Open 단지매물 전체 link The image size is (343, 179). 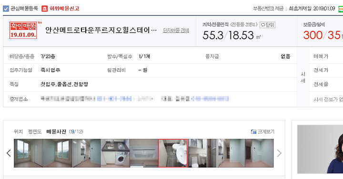coord(176,30)
